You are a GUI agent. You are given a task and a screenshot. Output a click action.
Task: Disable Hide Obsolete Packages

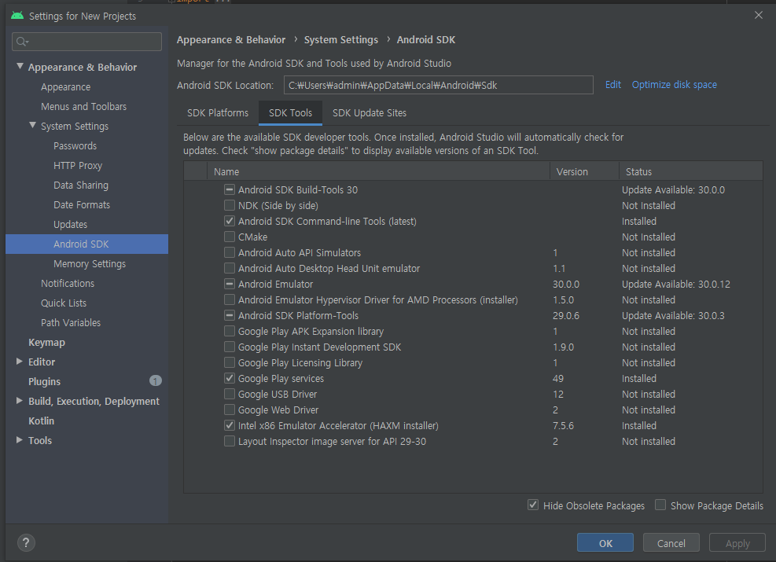[533, 505]
